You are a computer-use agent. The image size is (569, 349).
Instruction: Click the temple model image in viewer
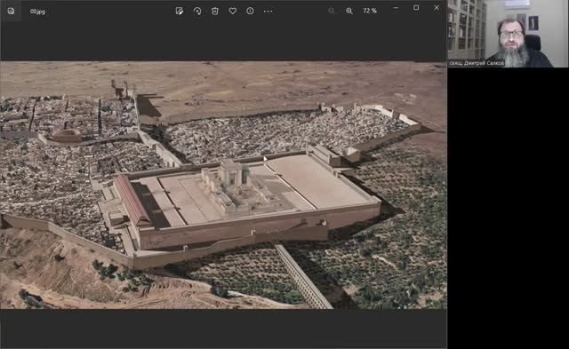coord(223,186)
